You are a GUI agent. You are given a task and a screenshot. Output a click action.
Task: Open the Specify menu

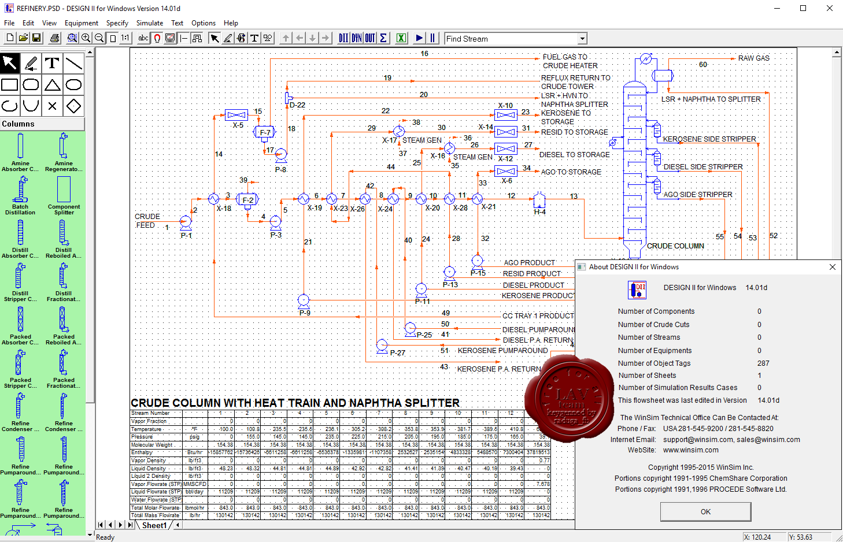coord(117,23)
